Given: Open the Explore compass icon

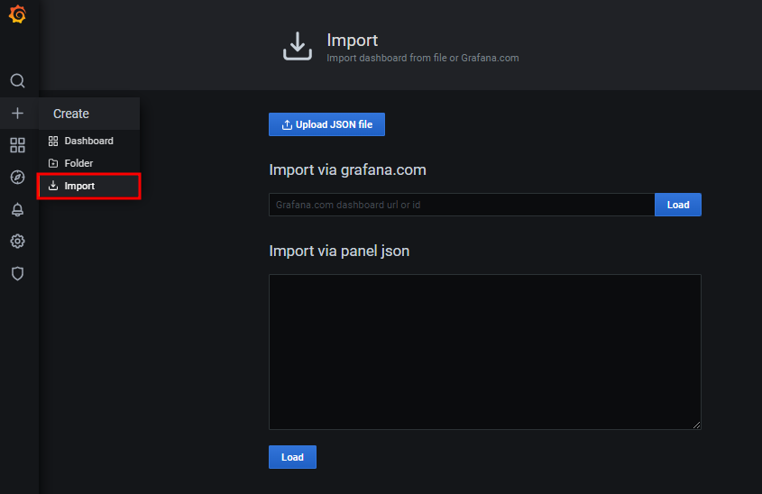Looking at the screenshot, I should [17, 178].
